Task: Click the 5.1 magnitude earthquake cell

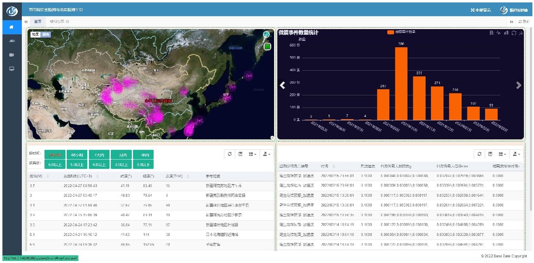Action: 32,235
